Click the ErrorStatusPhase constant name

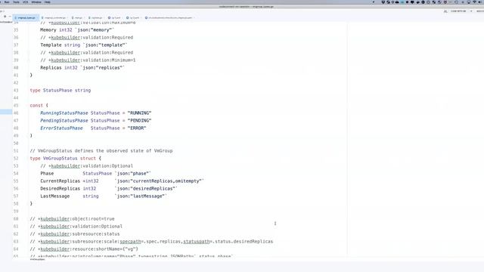[x=61, y=128]
